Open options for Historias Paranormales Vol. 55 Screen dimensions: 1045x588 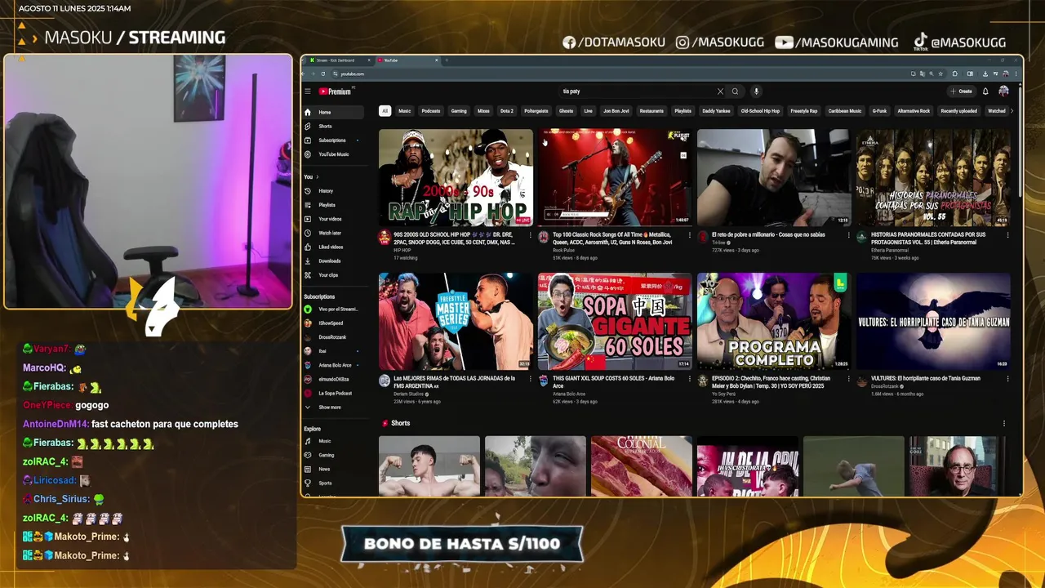click(1007, 235)
